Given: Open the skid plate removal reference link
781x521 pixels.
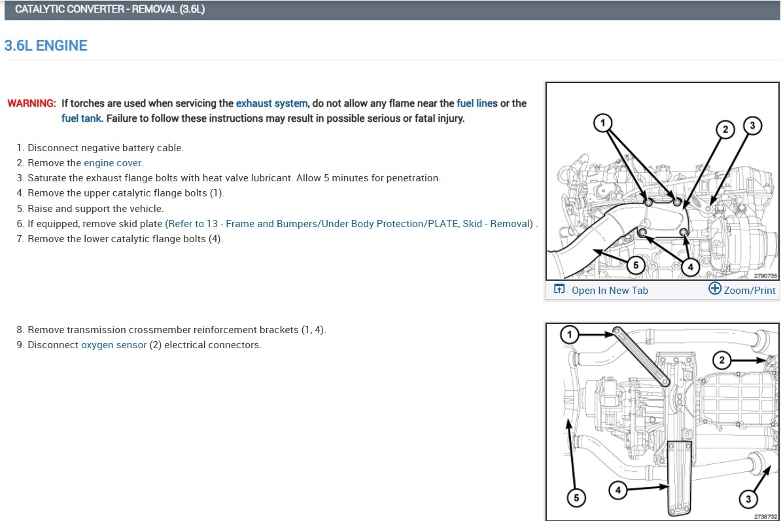Looking at the screenshot, I should 349,224.
